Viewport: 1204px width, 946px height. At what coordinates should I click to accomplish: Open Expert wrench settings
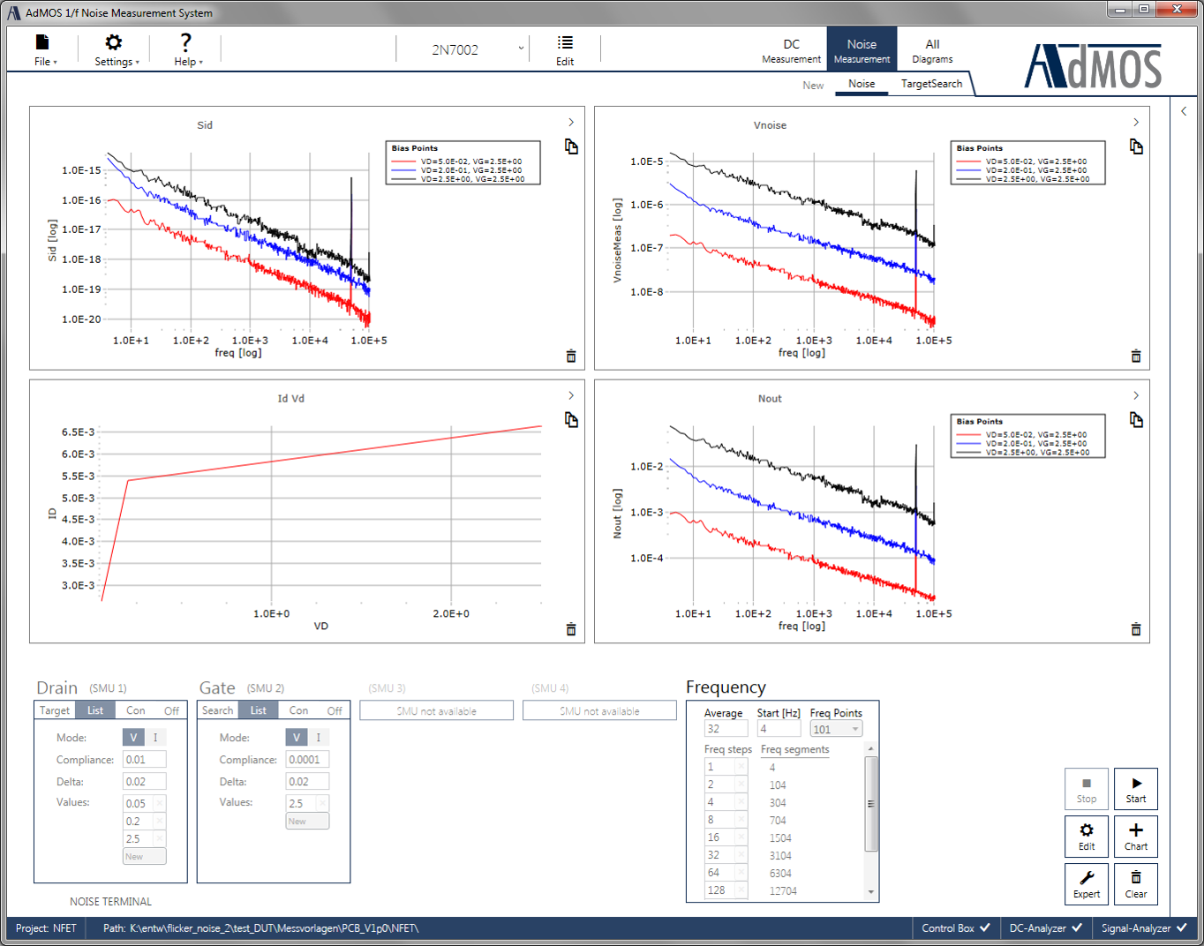pyautogui.click(x=1087, y=884)
